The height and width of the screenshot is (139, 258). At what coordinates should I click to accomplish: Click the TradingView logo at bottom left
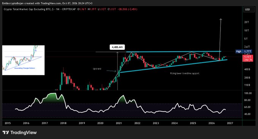coord(20,133)
